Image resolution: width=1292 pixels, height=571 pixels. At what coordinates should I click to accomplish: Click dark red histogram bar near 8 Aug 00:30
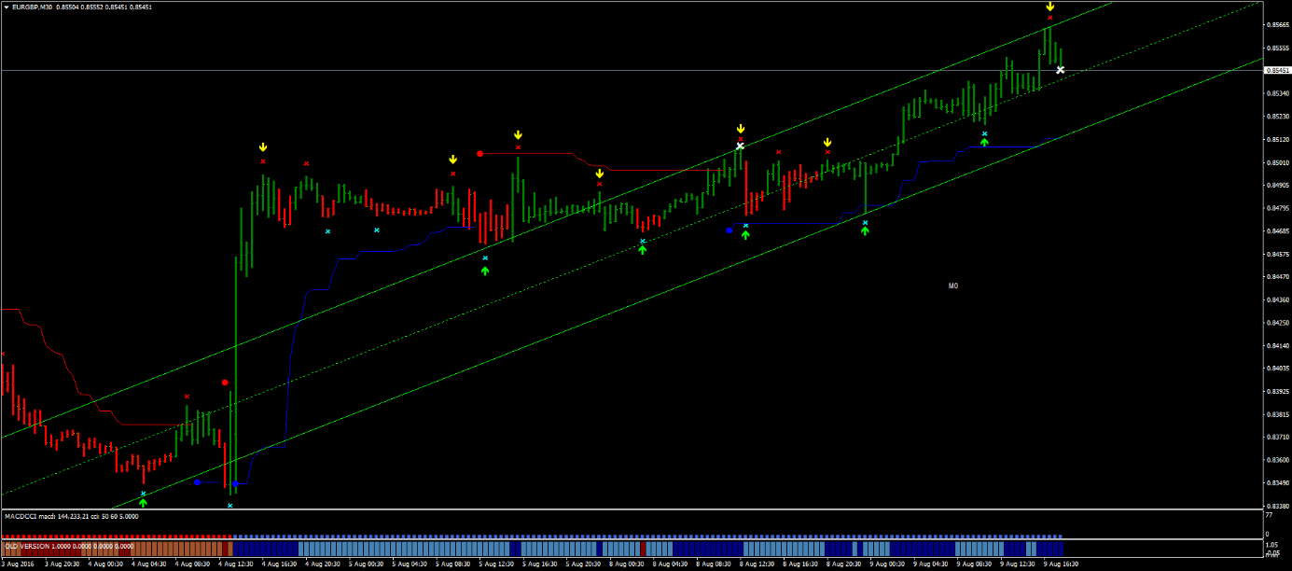(x=643, y=549)
